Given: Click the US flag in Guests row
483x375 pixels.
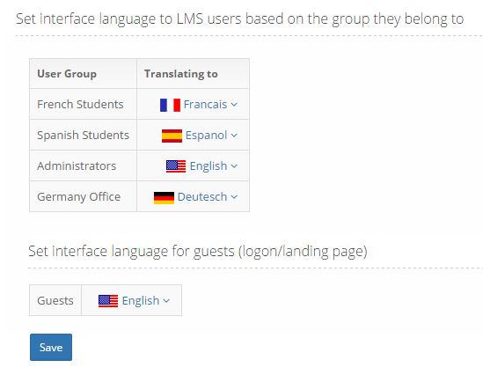Looking at the screenshot, I should pos(108,301).
